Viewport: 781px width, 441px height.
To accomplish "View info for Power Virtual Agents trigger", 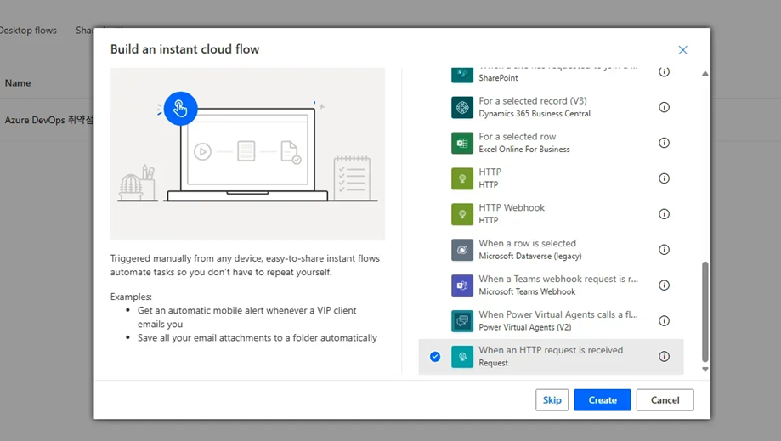I will [x=664, y=320].
